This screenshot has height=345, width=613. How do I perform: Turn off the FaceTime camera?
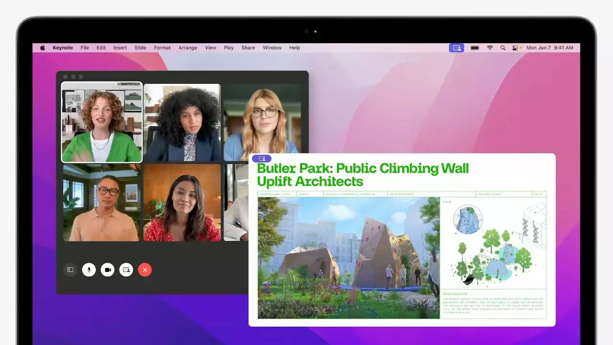pyautogui.click(x=107, y=270)
